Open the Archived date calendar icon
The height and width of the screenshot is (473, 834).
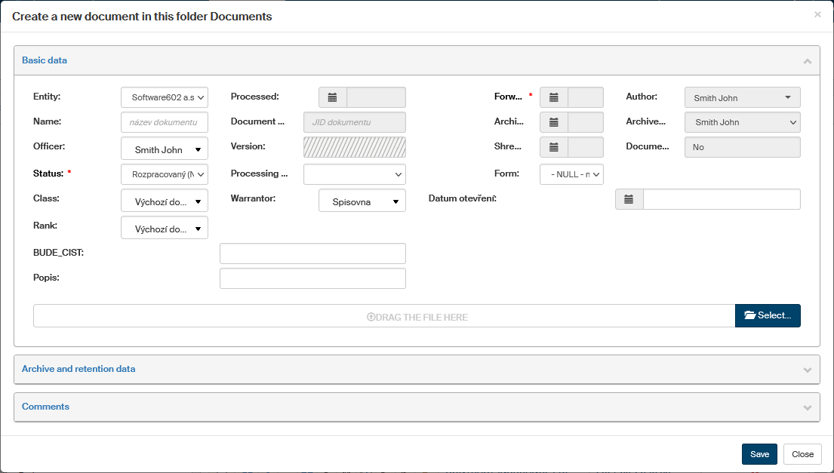(x=553, y=122)
